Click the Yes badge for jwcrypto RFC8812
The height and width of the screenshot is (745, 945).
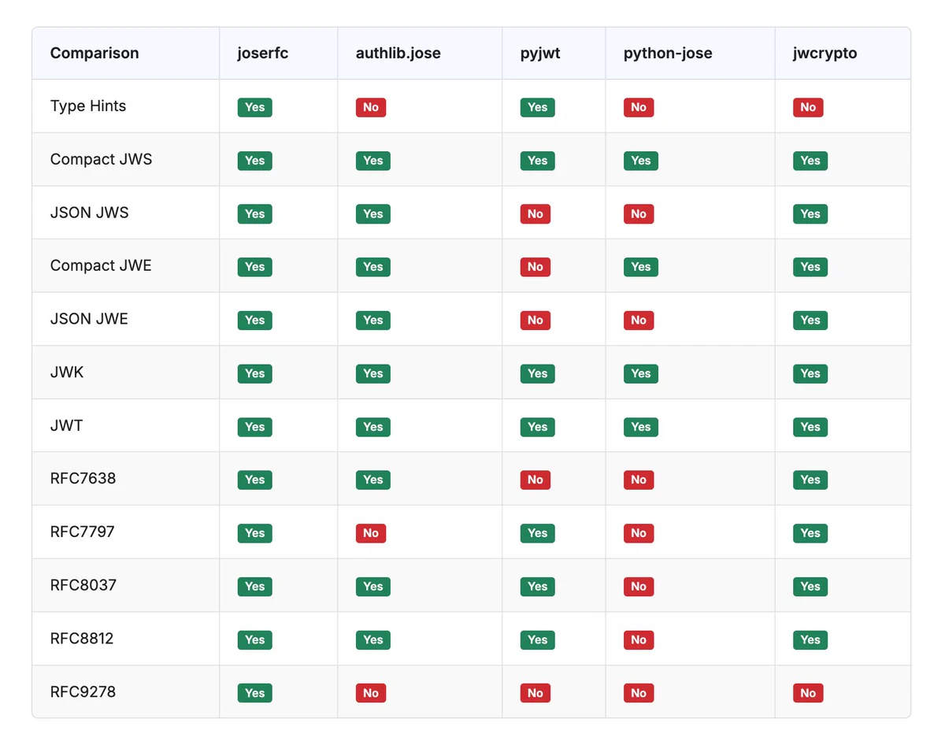pyautogui.click(x=810, y=640)
